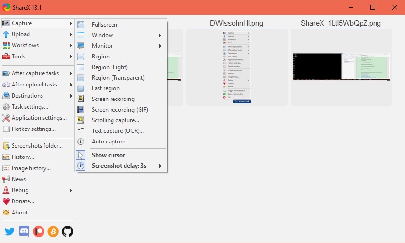Choose Auto capture... entry
The width and height of the screenshot is (405, 243).
pyautogui.click(x=121, y=142)
